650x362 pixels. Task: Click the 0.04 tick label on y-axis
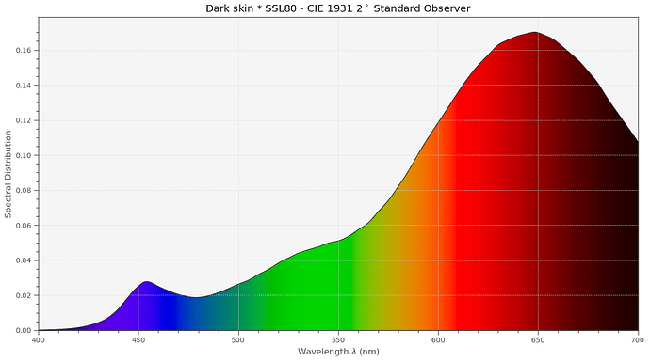24,260
